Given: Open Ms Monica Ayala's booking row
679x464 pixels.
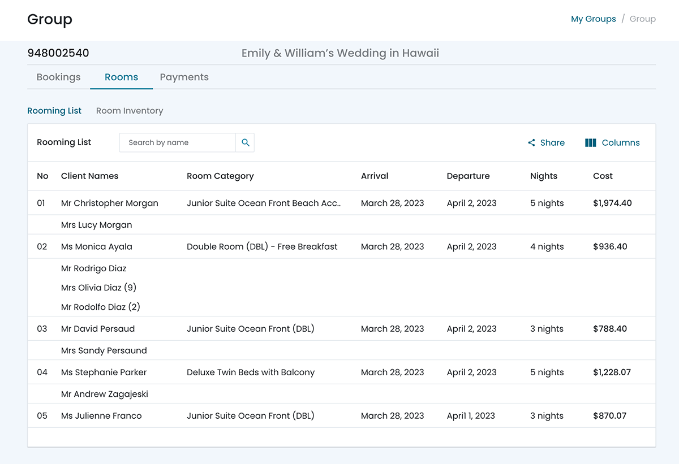Looking at the screenshot, I should (x=97, y=247).
